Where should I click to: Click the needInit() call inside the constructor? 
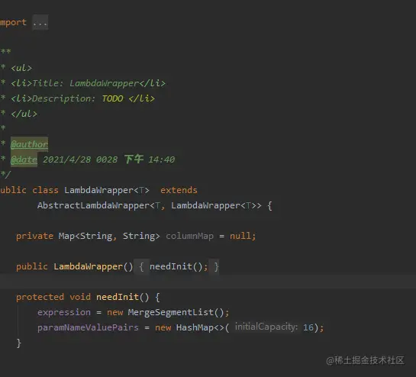click(x=176, y=266)
